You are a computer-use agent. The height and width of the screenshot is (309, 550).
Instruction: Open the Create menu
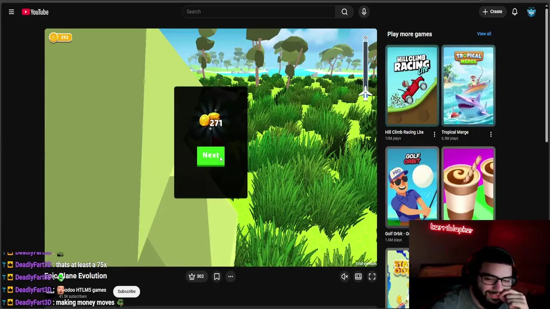click(x=492, y=12)
